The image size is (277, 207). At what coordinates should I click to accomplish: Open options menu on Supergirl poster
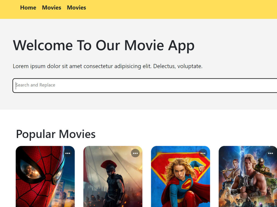(x=203, y=153)
